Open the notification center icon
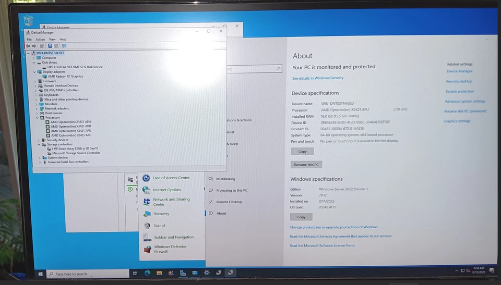The width and height of the screenshot is (501, 285). tap(492, 270)
